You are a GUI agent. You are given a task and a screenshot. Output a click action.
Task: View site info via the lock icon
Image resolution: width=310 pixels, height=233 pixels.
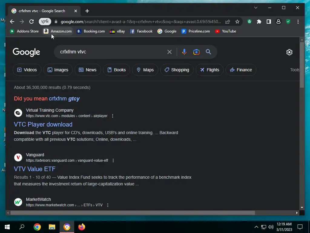point(56,22)
